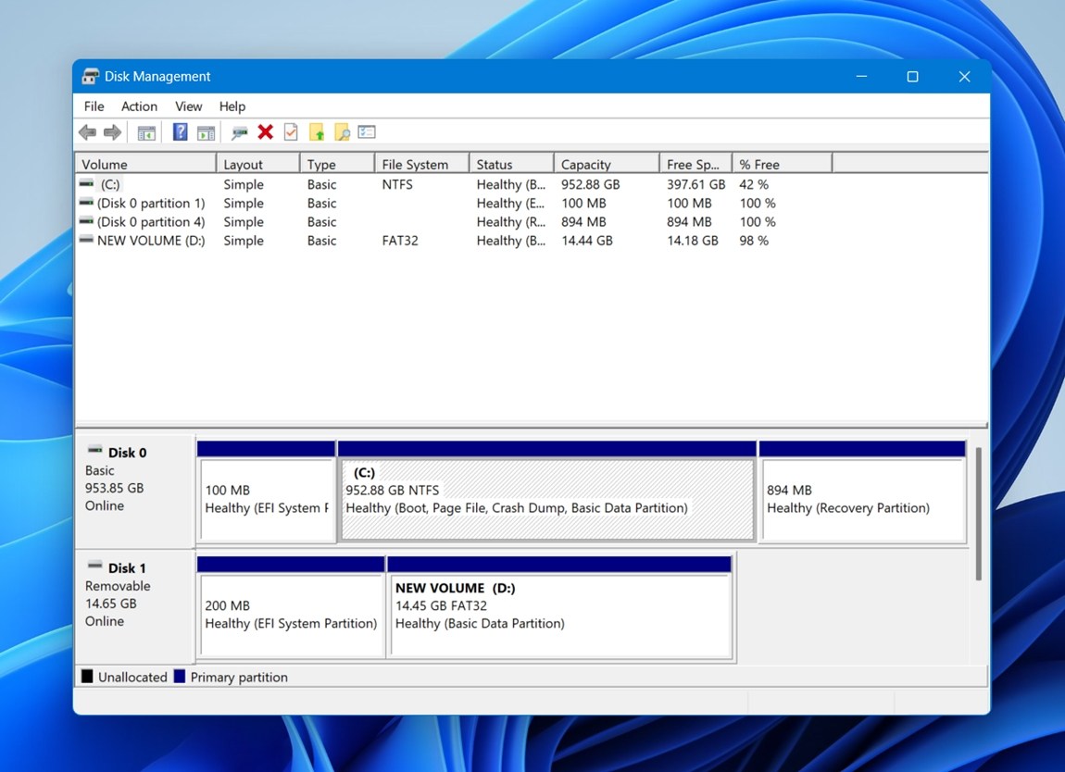
Task: Sort by the Type column header
Action: tap(337, 165)
